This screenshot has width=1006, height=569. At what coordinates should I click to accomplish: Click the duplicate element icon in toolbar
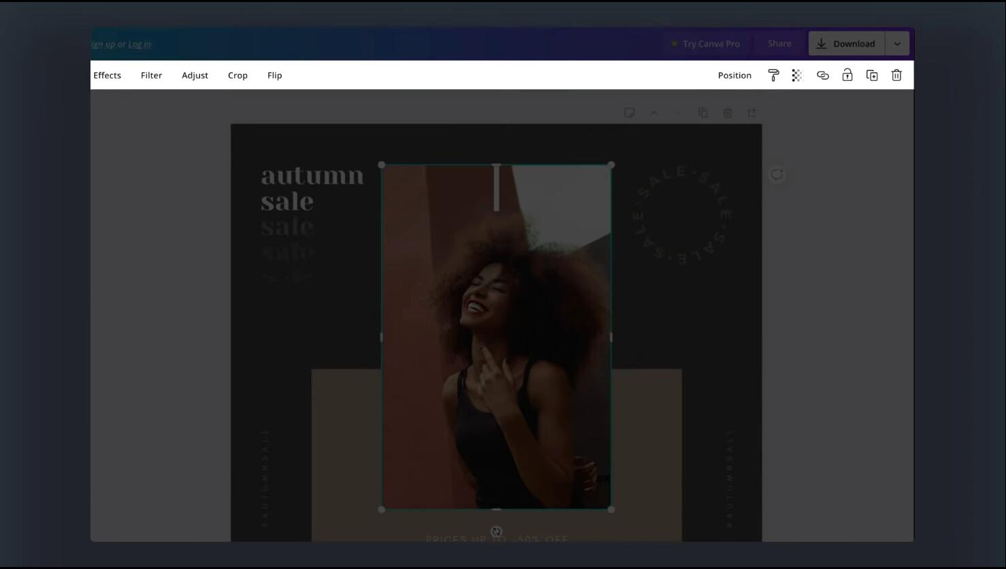click(x=872, y=75)
